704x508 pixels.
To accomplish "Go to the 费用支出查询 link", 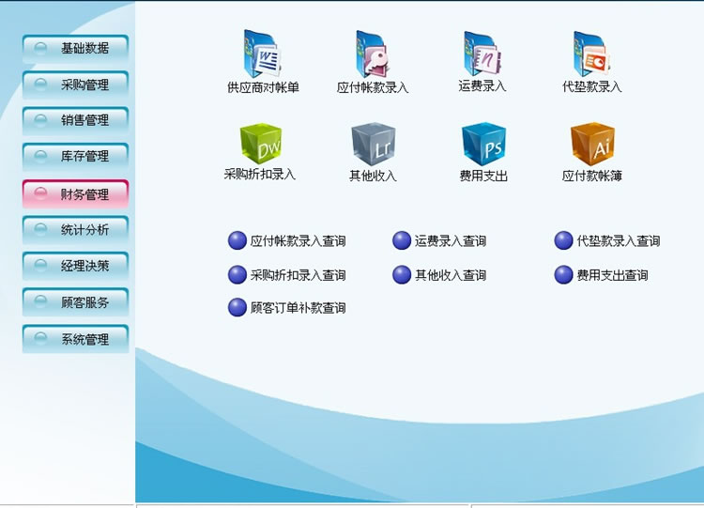I will coord(612,275).
